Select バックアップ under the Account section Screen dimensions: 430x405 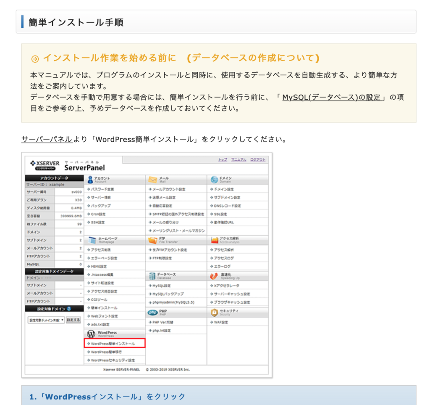[101, 206]
